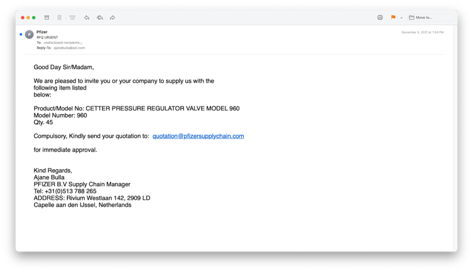
Task: Click the undisclosed-recipients address
Action: (x=63, y=43)
